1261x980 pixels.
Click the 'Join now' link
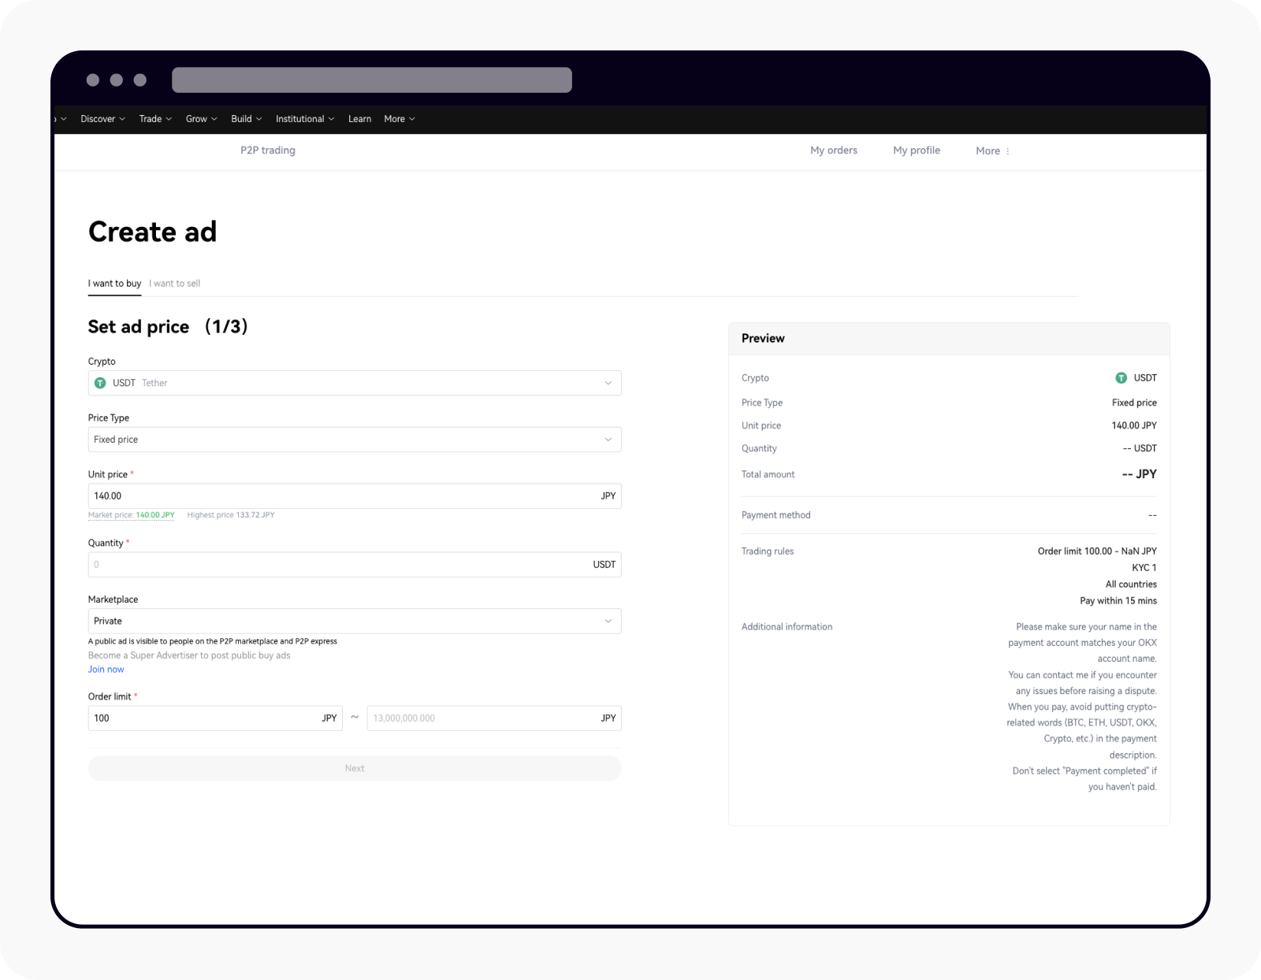click(106, 669)
